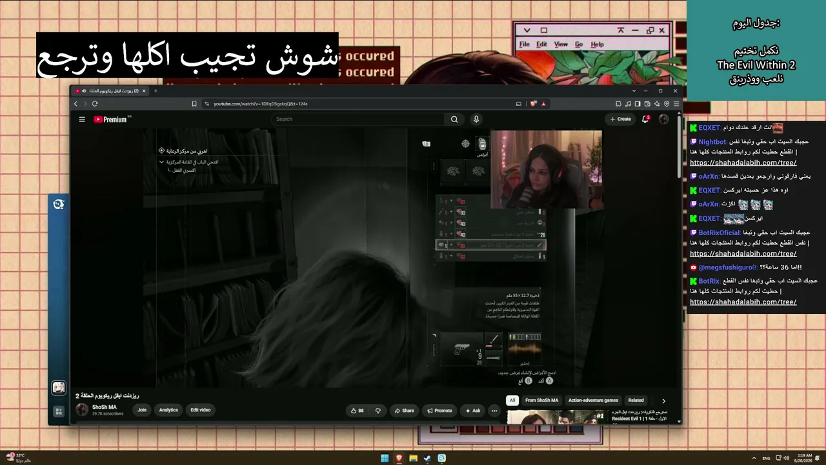Open more actions three-dot menu

click(494, 411)
